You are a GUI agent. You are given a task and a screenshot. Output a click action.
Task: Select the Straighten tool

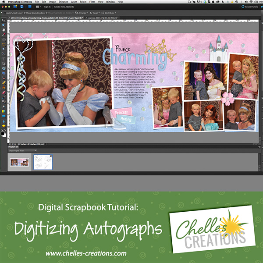point(4,73)
